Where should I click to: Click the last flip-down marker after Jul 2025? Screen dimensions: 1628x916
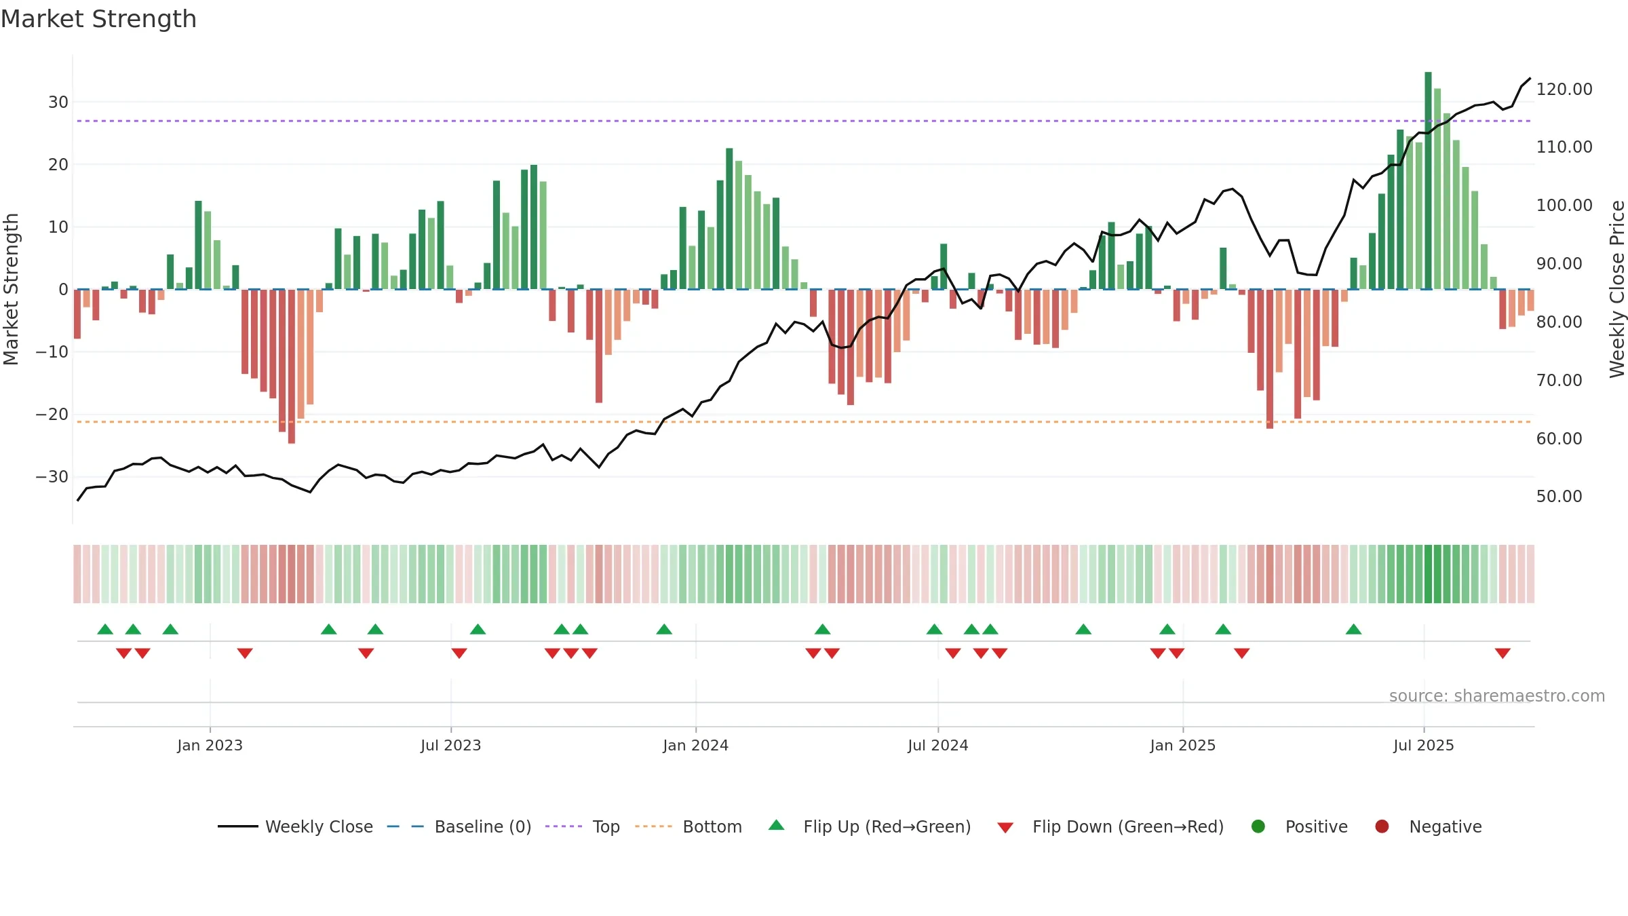tap(1503, 653)
